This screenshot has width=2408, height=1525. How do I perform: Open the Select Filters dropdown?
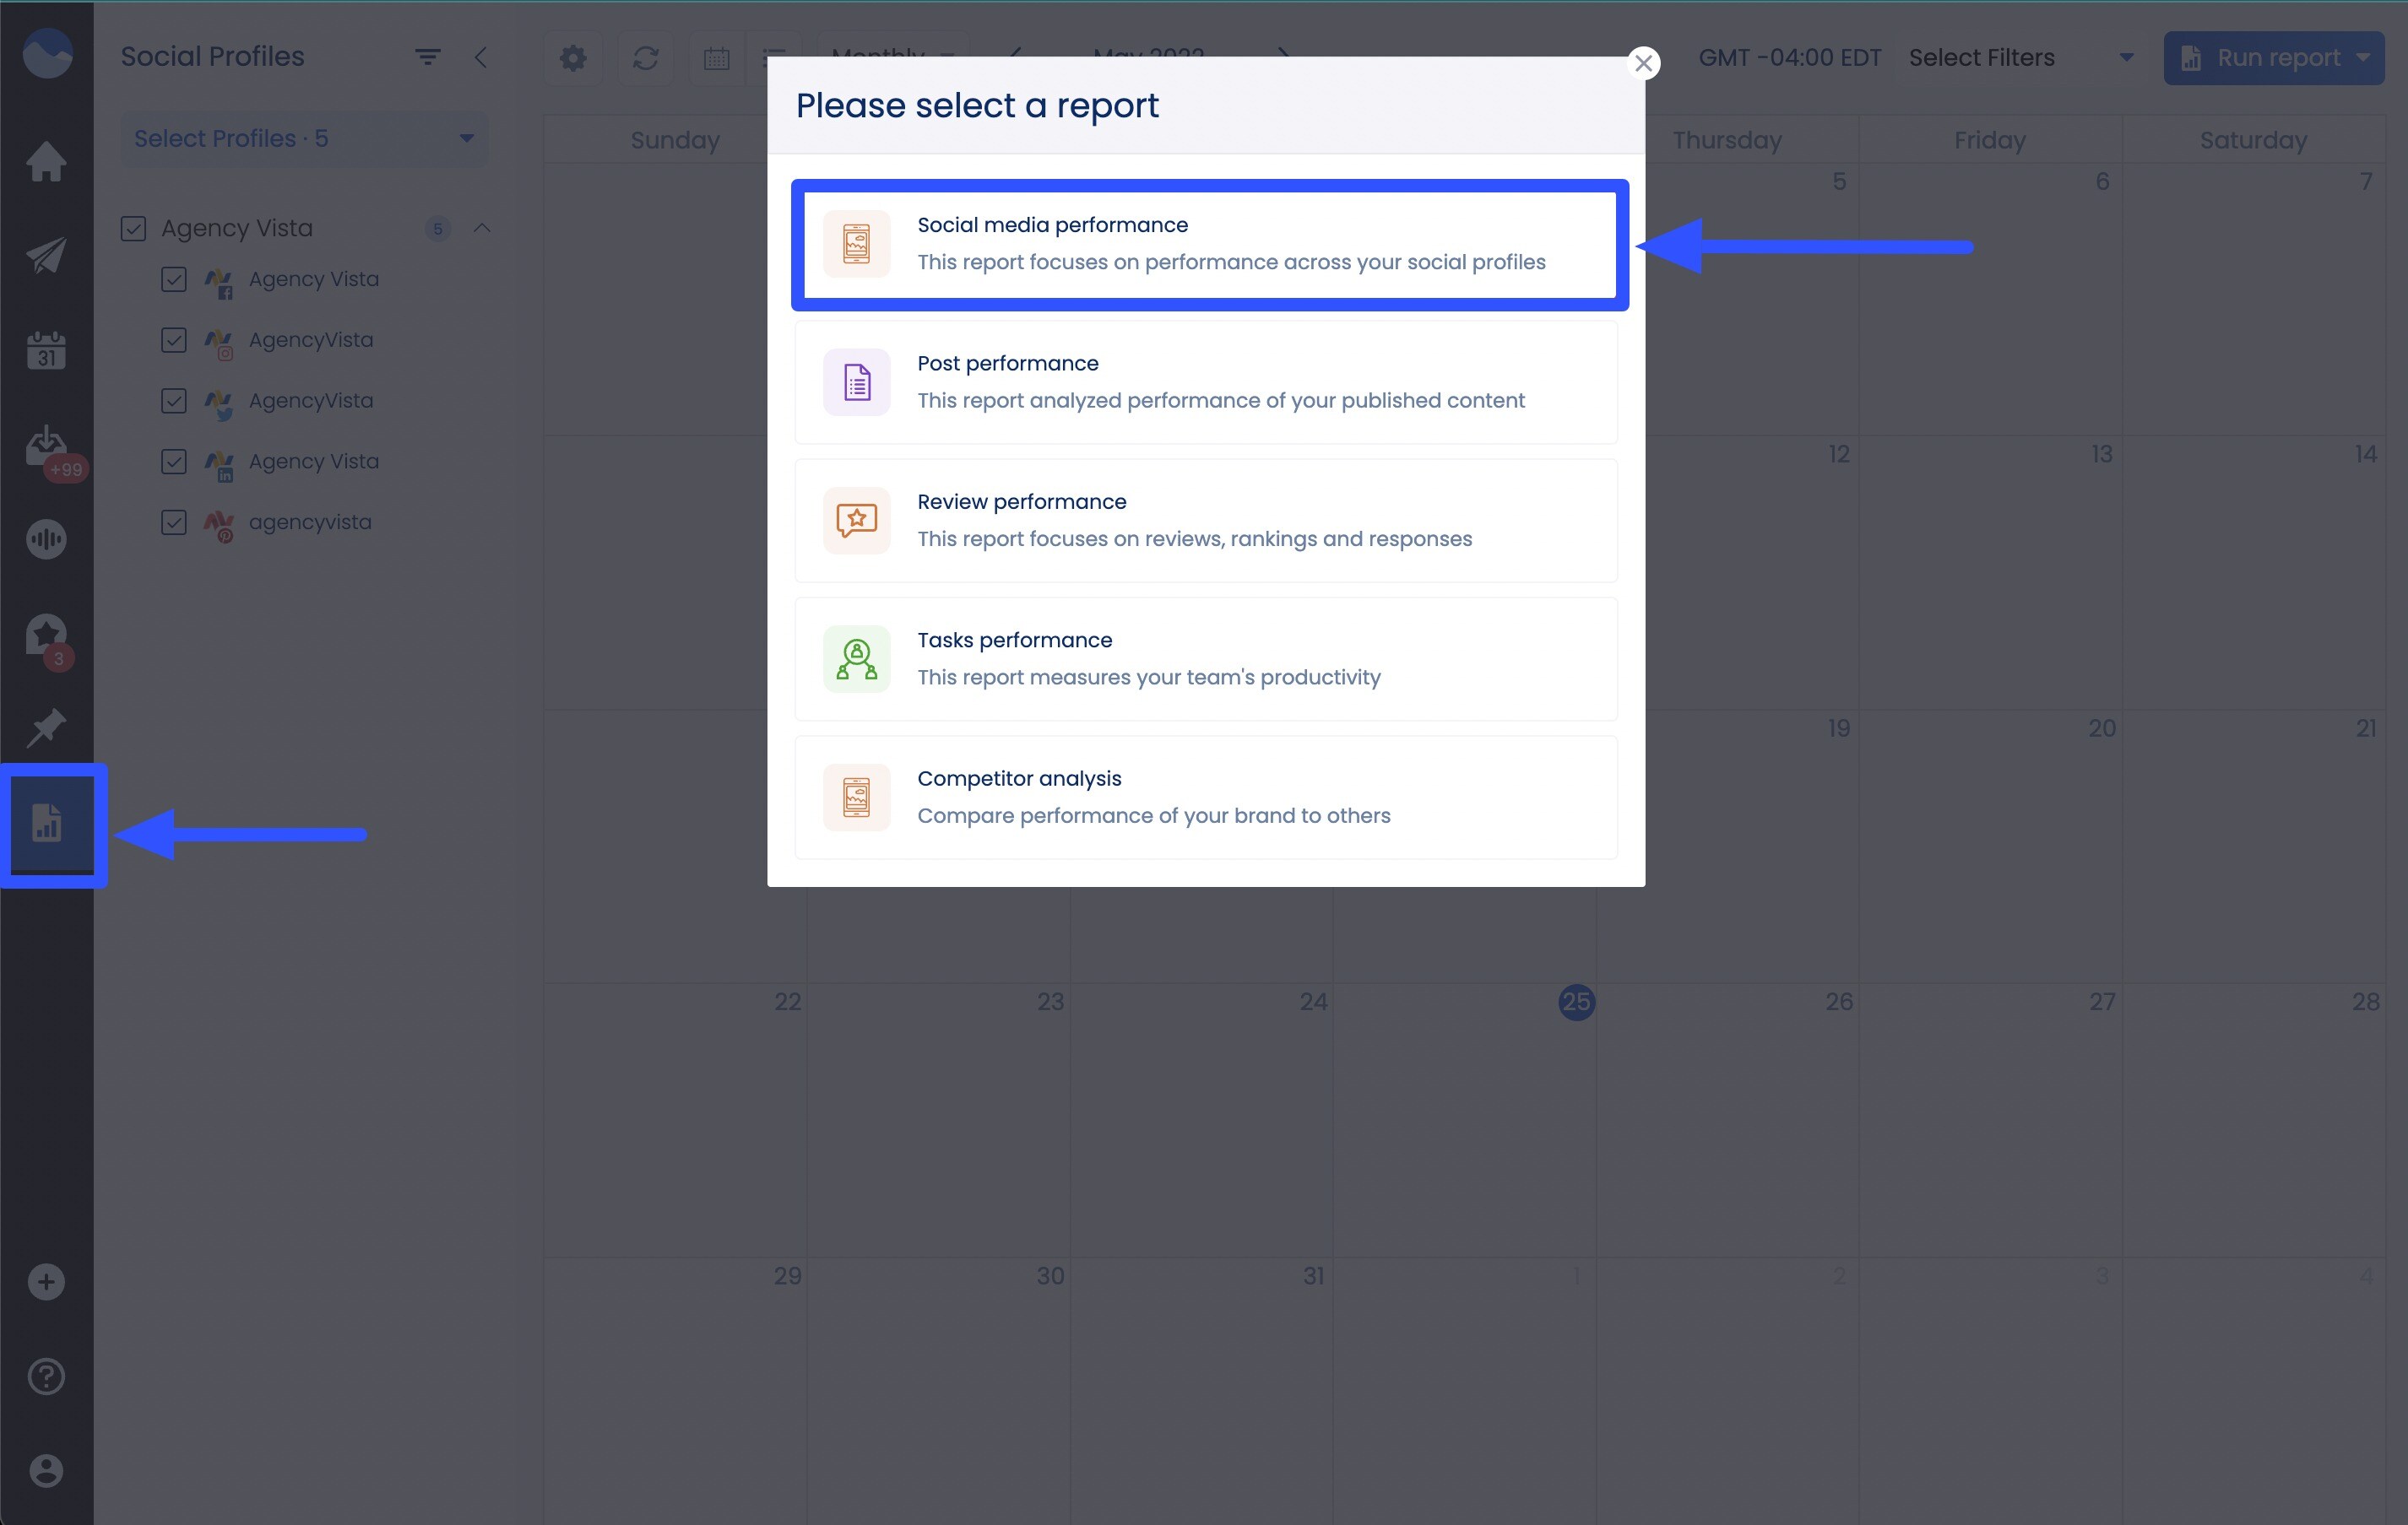pyautogui.click(x=2020, y=58)
